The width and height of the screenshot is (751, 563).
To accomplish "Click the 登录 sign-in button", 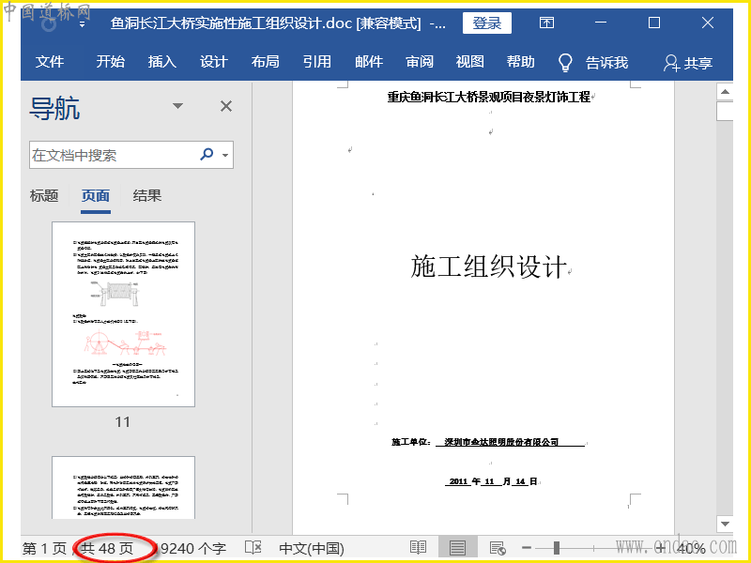I will click(x=486, y=23).
